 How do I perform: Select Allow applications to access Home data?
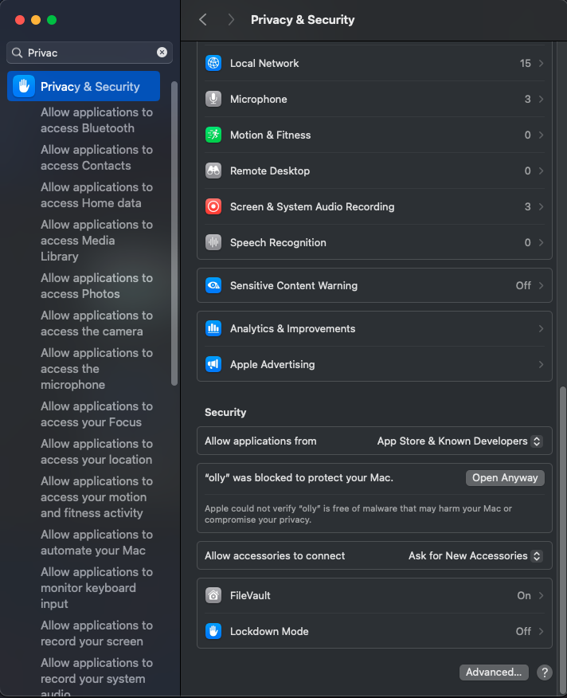point(96,195)
